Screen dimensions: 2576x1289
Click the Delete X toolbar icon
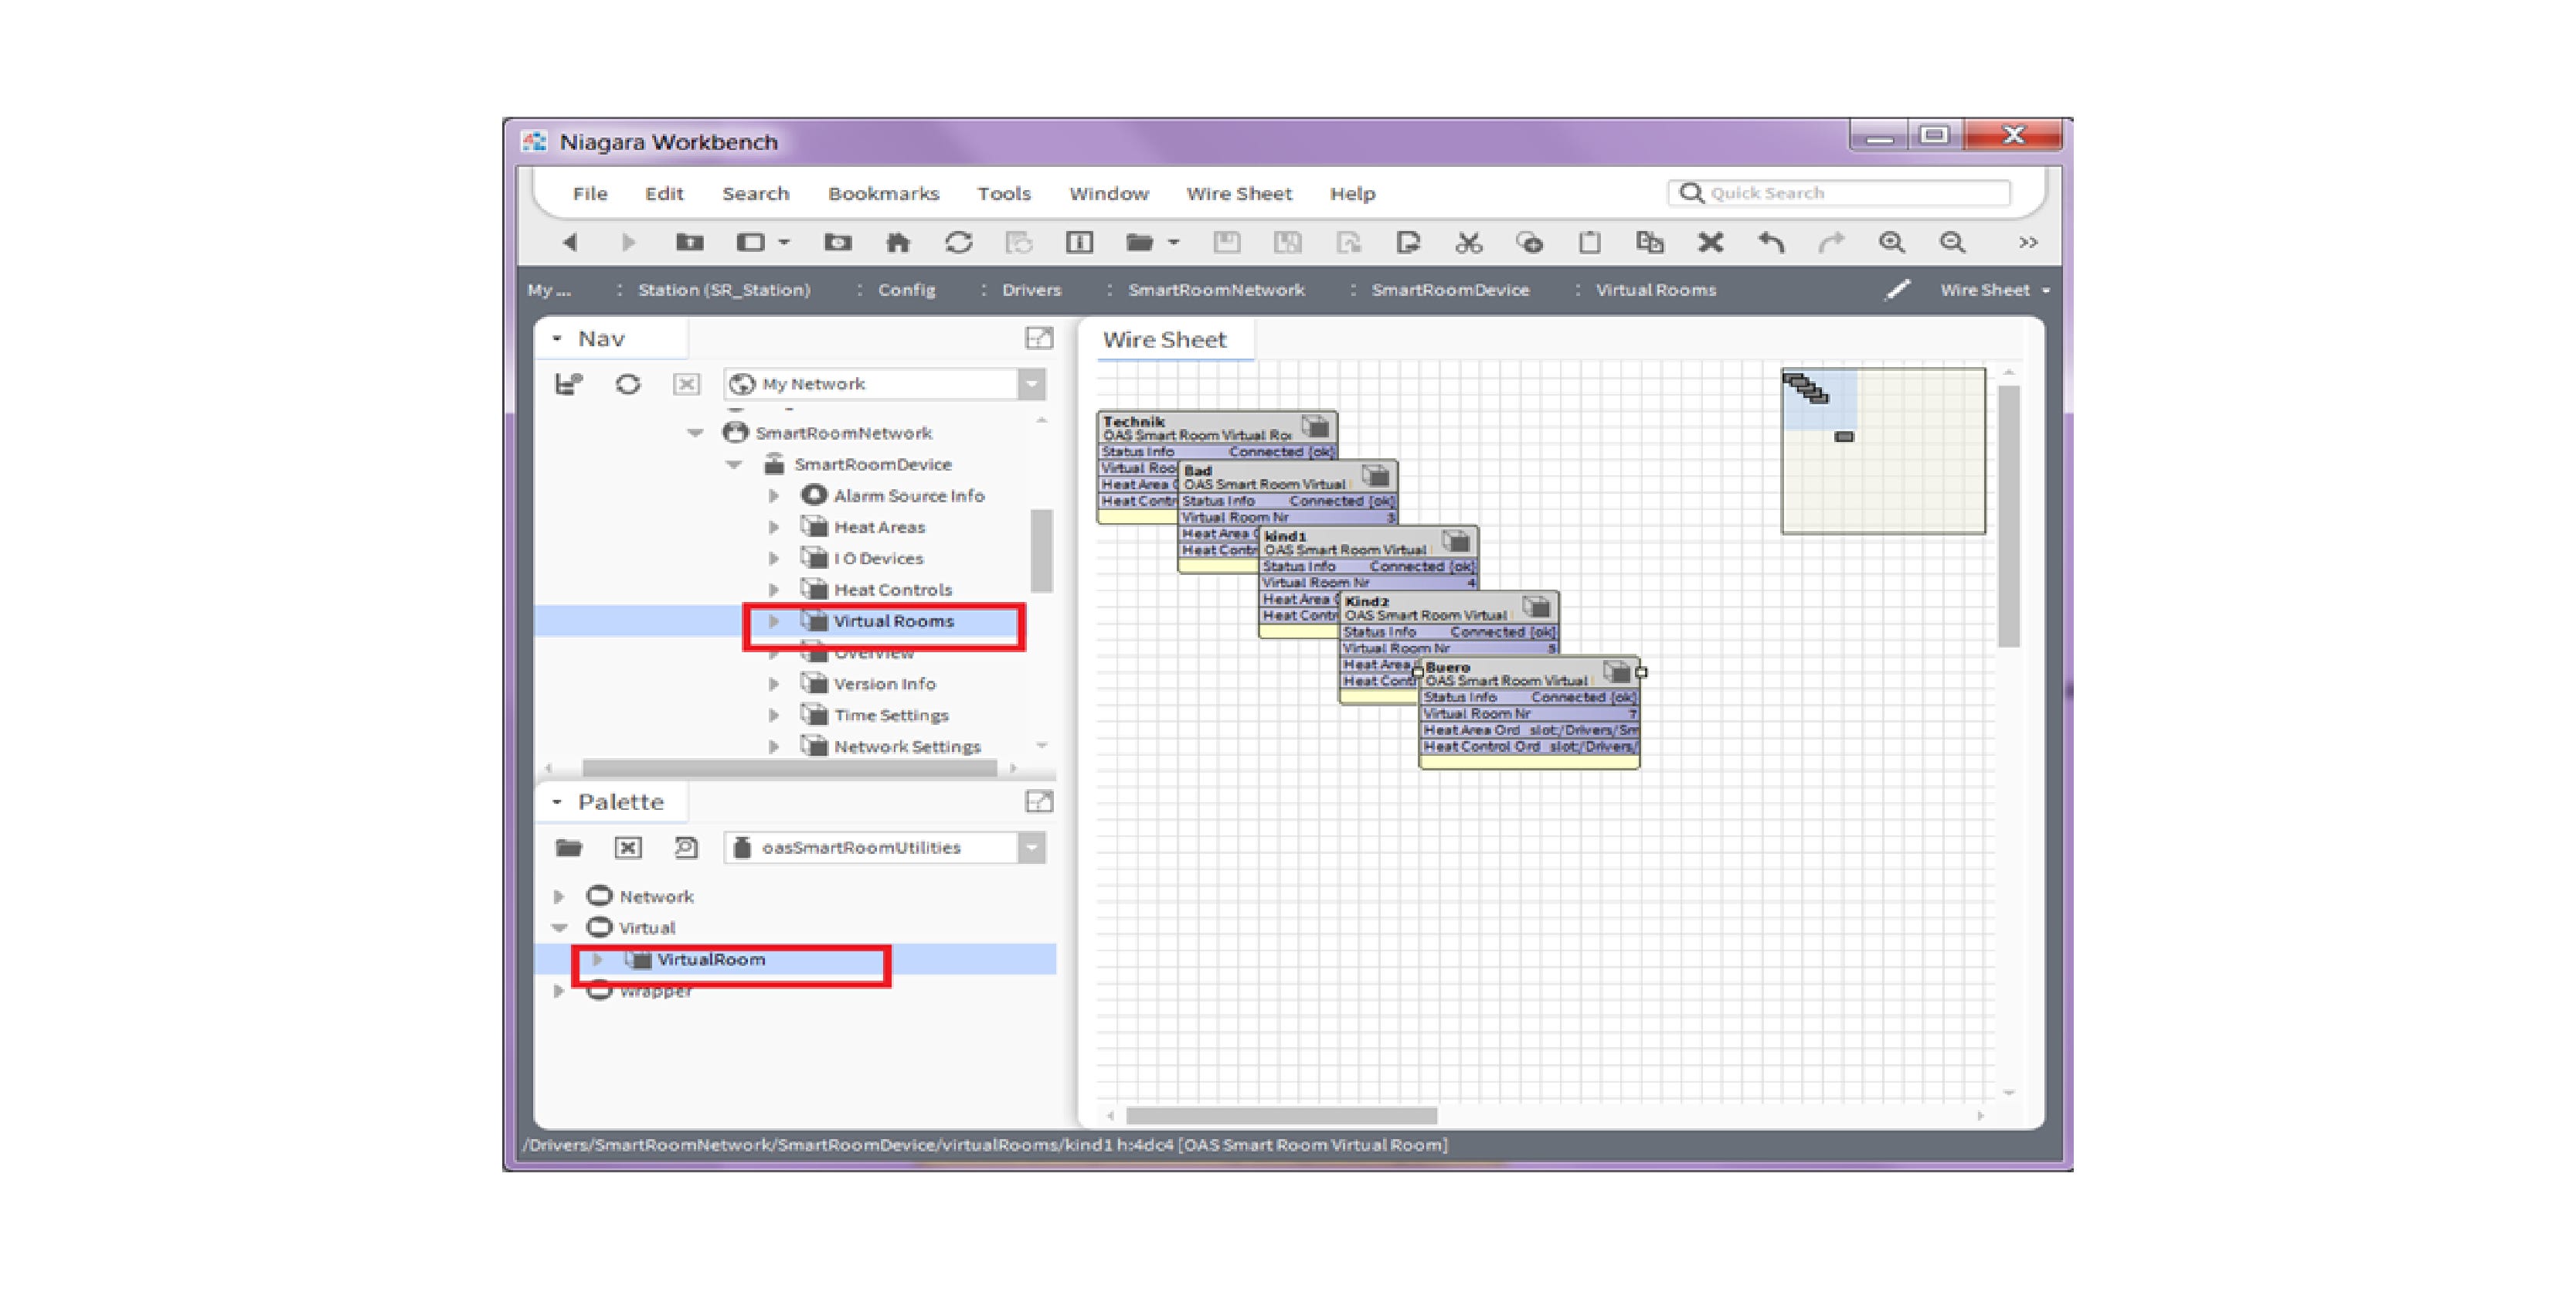click(1710, 242)
